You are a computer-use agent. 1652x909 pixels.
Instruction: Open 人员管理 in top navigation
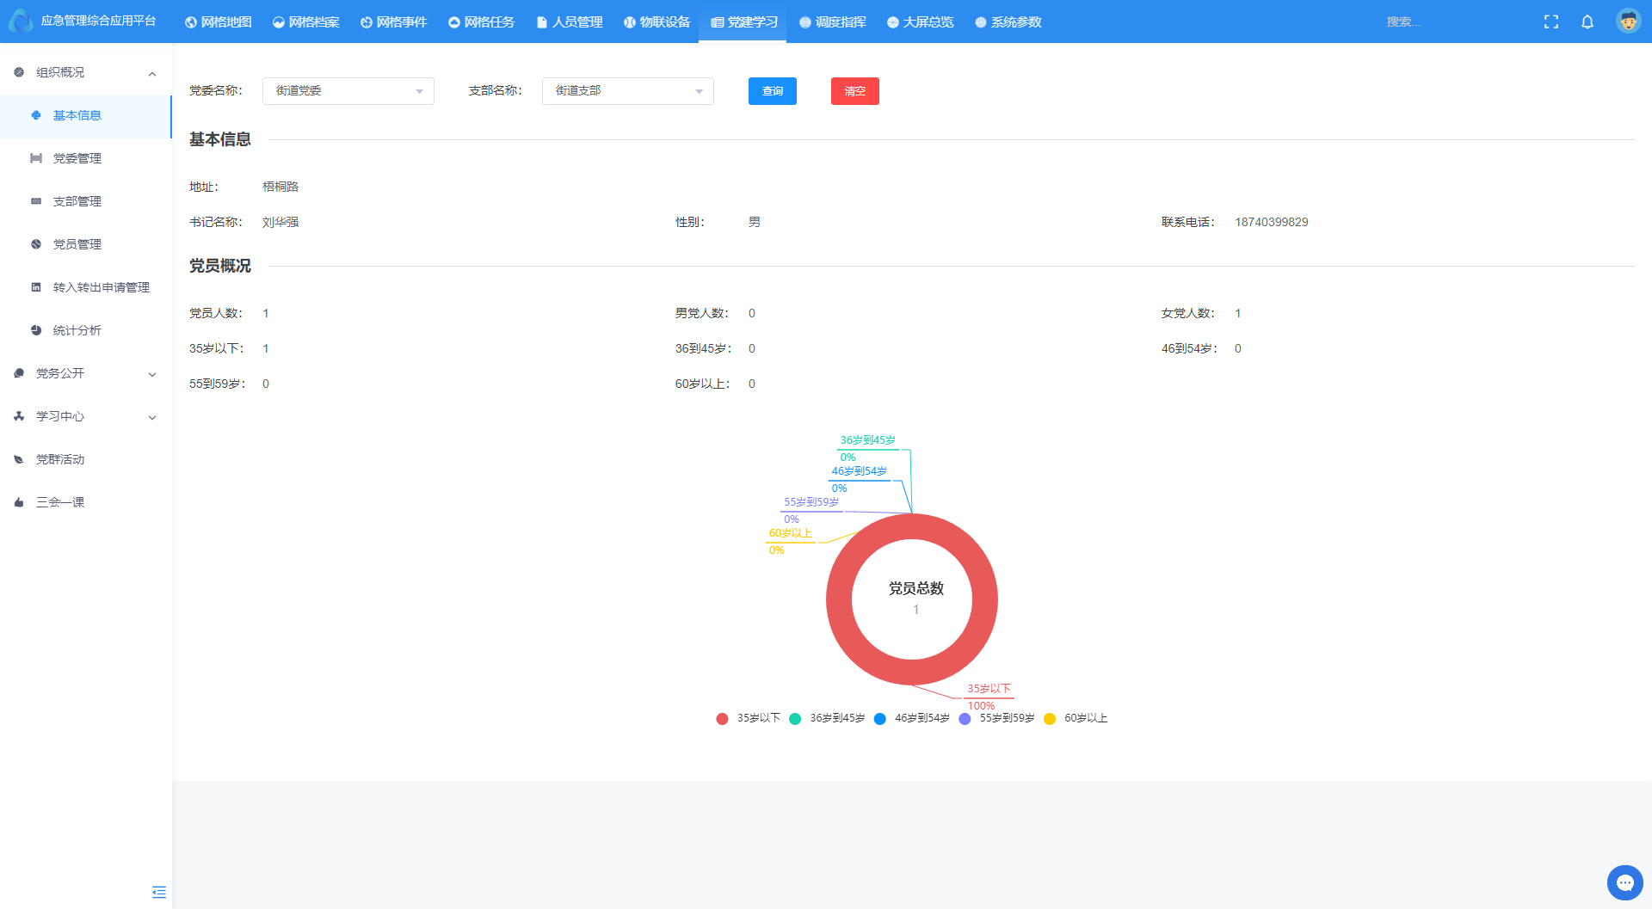[x=570, y=21]
